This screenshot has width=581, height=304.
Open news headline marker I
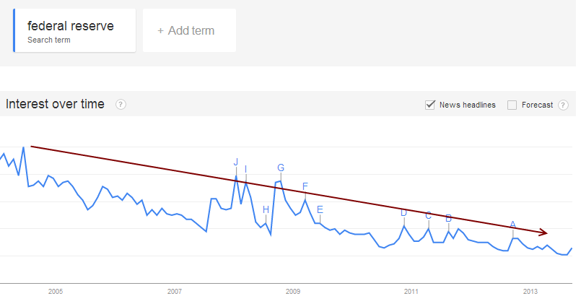coord(245,170)
